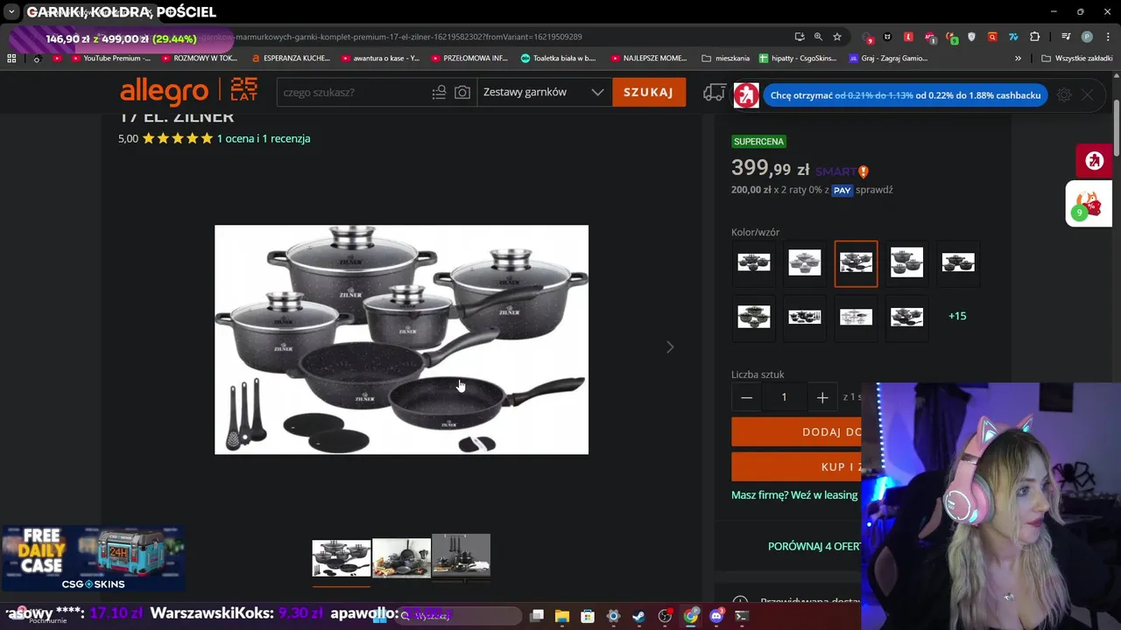Select the first color variant swatch
Image resolution: width=1121 pixels, height=630 pixels.
(754, 263)
